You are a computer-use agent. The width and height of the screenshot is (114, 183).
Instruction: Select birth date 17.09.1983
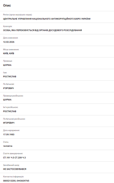coord(9,134)
